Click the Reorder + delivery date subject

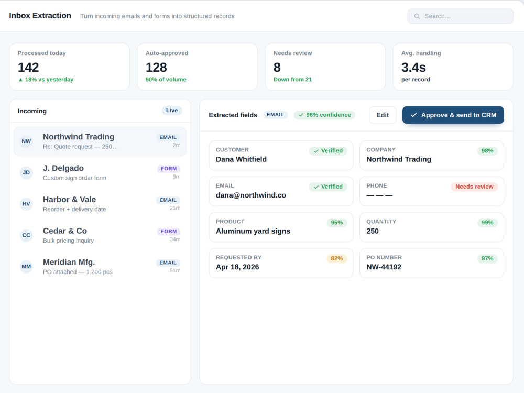(74, 209)
